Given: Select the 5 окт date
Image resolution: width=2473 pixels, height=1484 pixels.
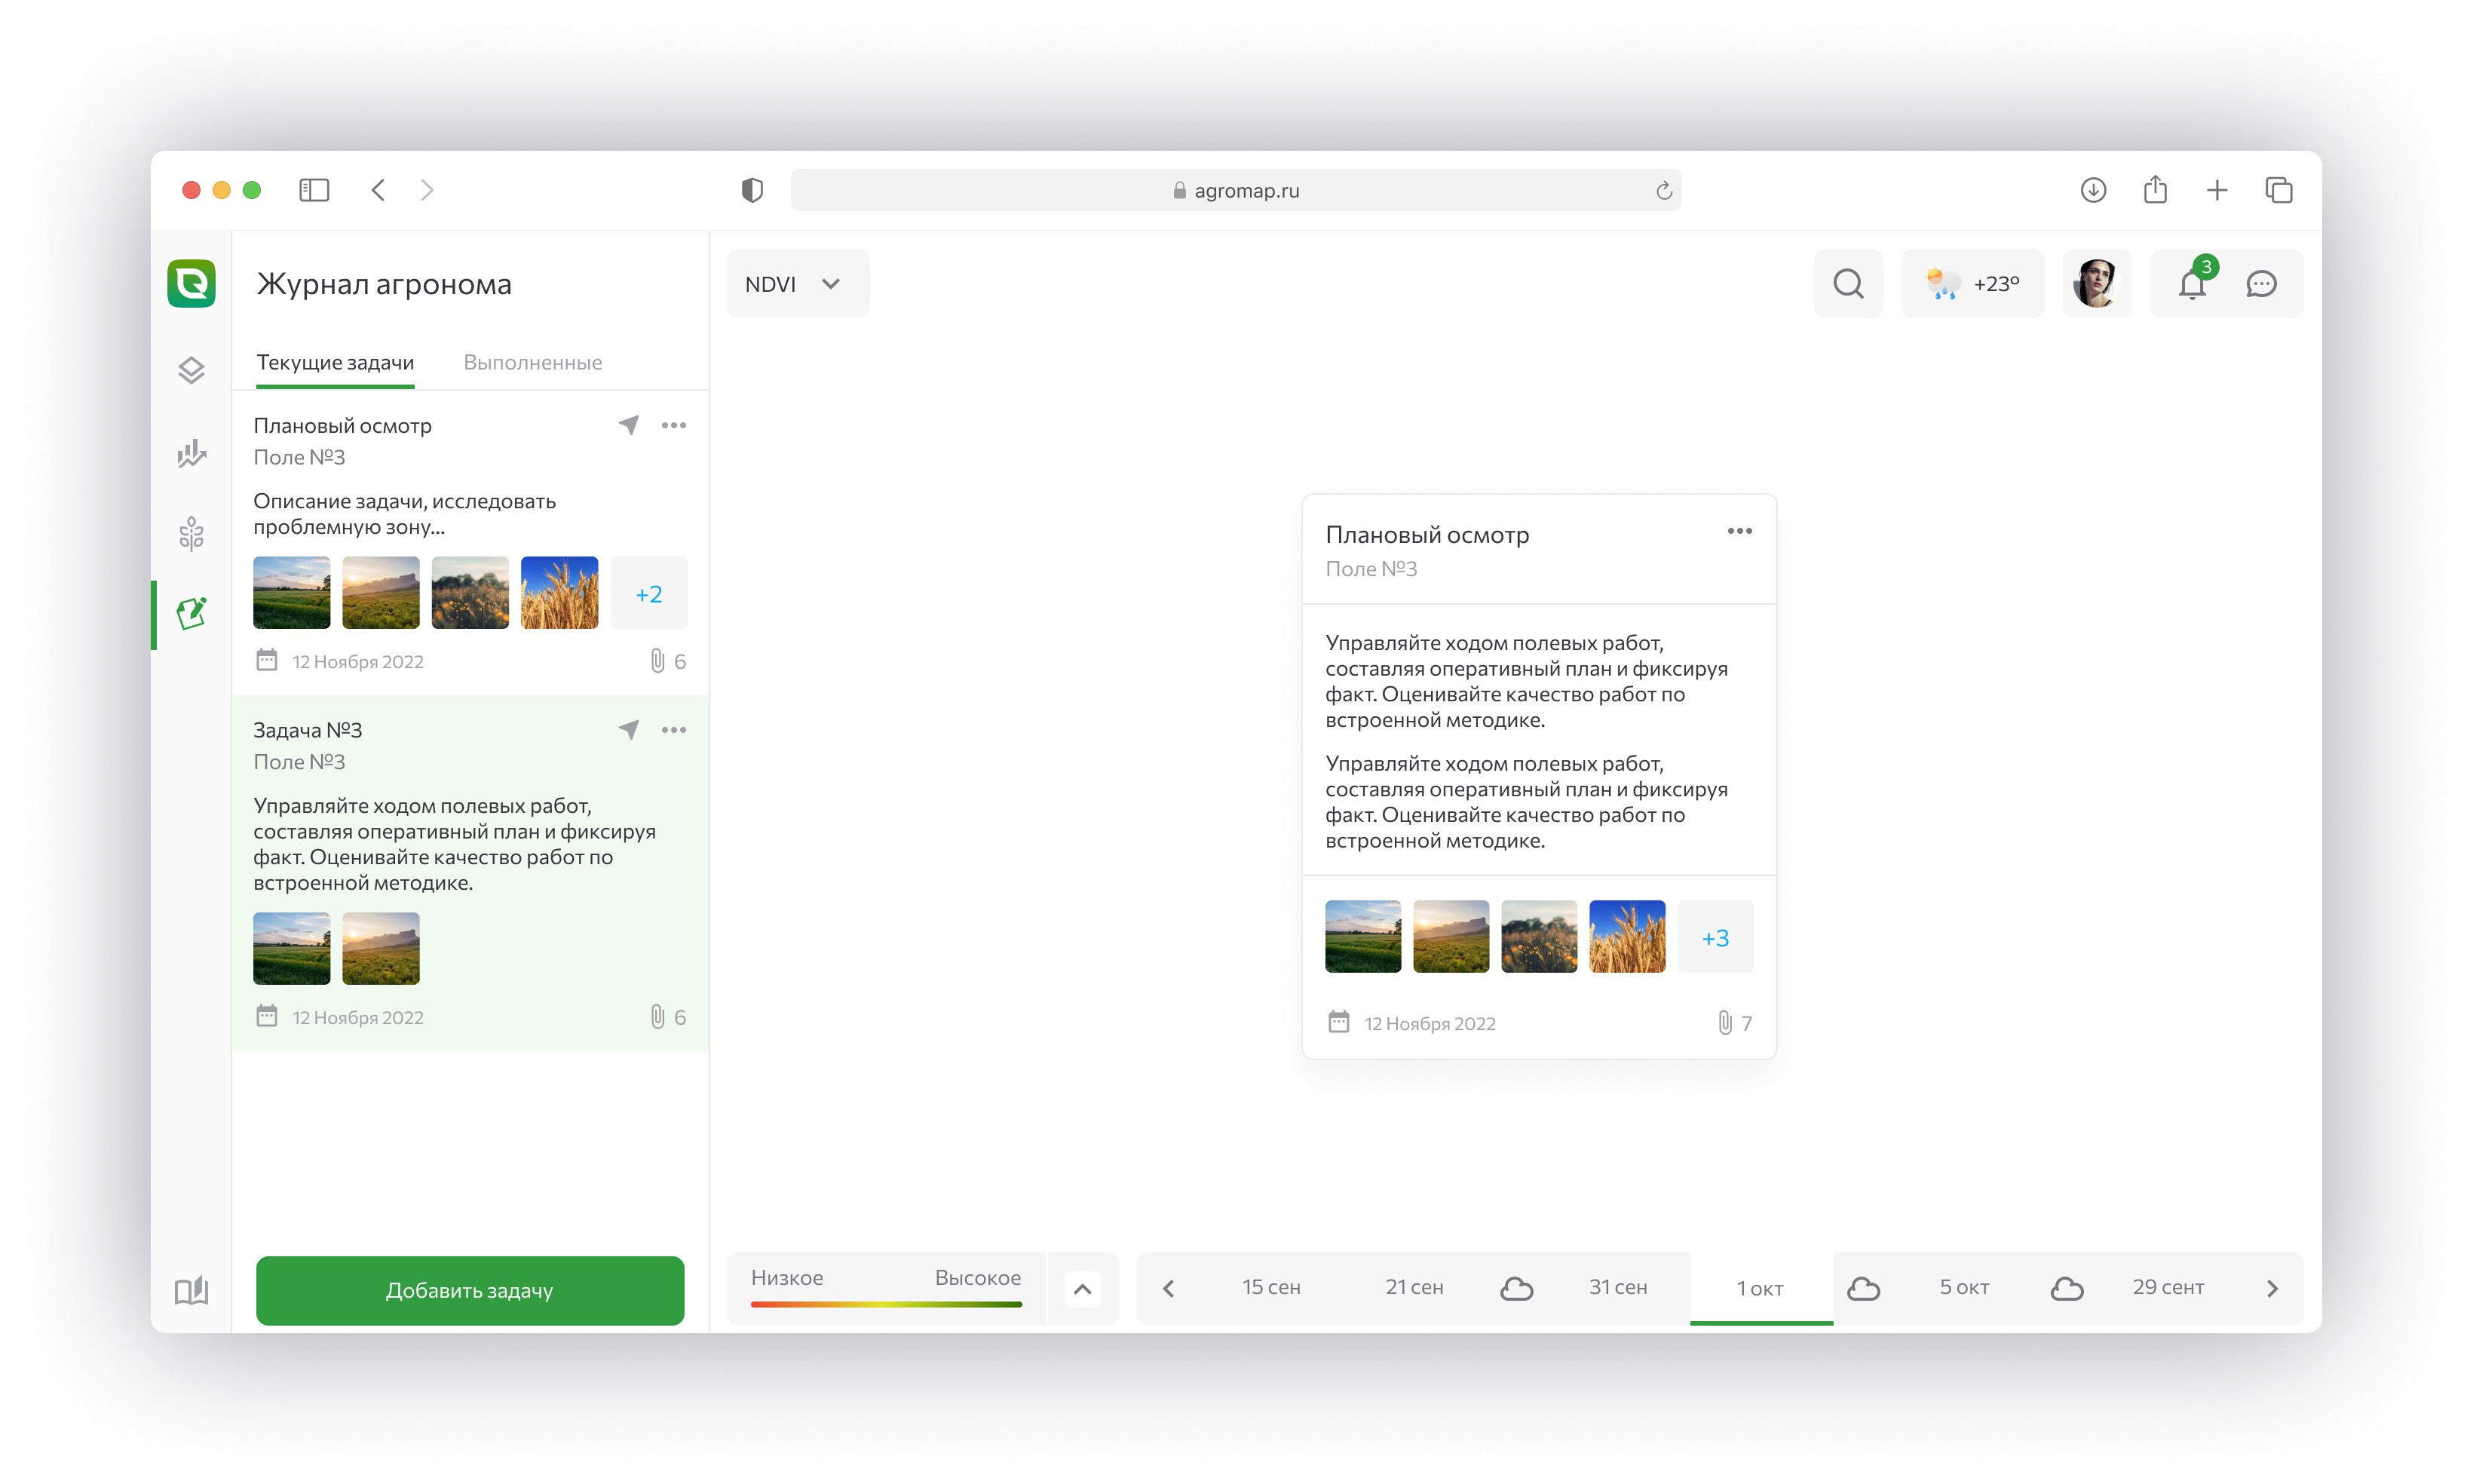Looking at the screenshot, I should (1964, 1288).
